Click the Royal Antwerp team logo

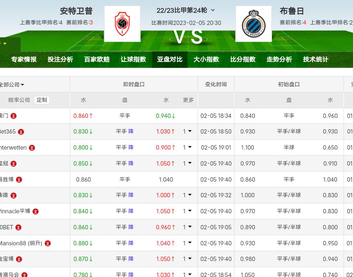click(x=122, y=24)
